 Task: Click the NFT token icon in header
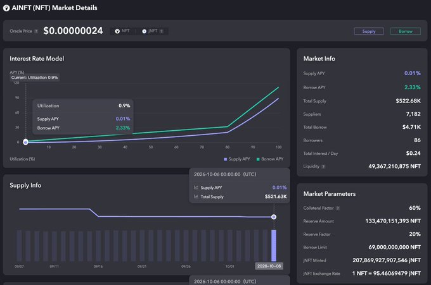click(117, 31)
